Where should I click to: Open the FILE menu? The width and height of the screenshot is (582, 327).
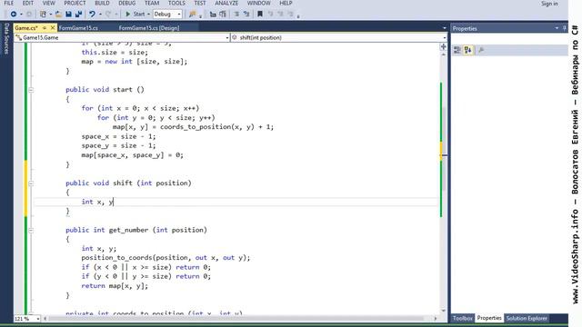pyautogui.click(x=9, y=3)
